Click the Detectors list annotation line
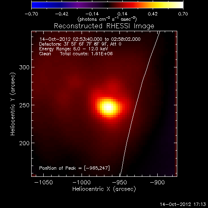 point(80,44)
